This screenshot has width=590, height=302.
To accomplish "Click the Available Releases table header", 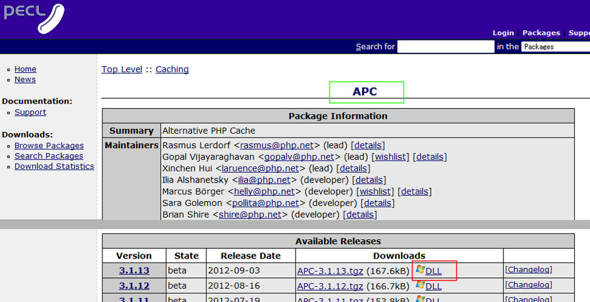I will click(x=338, y=241).
